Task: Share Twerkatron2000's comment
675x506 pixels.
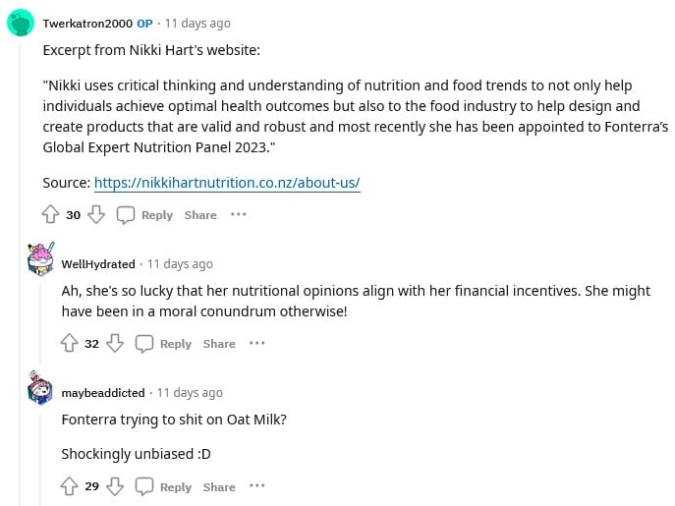Action: pos(200,215)
